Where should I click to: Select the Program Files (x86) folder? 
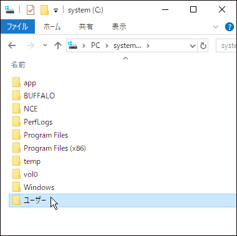(x=55, y=148)
